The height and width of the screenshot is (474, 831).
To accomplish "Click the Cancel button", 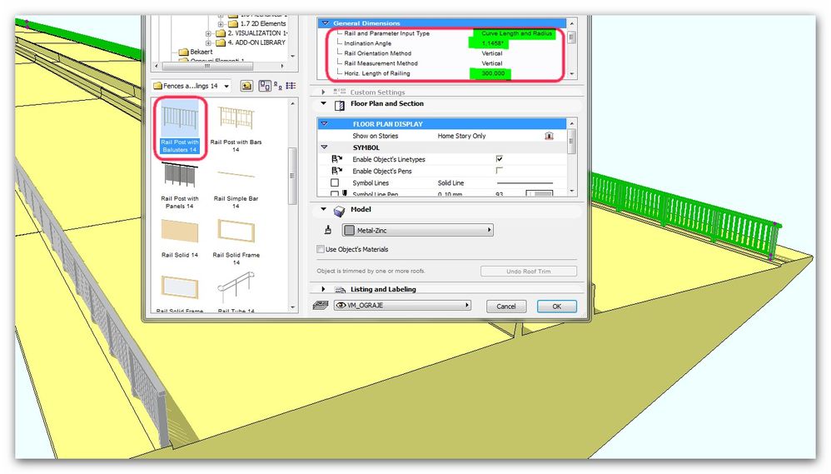I will pos(505,307).
